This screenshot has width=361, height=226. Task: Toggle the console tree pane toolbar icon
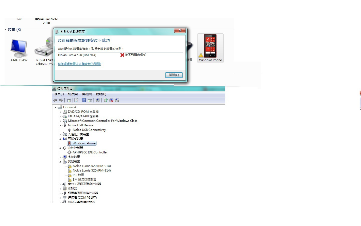(x=68, y=100)
